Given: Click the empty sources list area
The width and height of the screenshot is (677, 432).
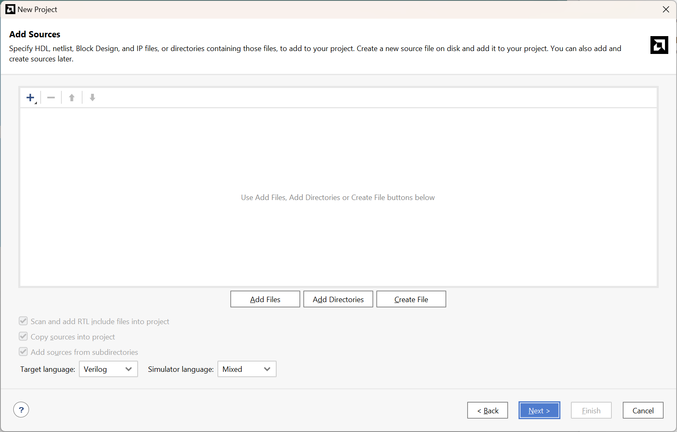Looking at the screenshot, I should pos(338,198).
